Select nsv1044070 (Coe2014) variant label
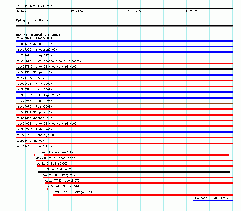This screenshot has width=241, height=211. click(x=32, y=78)
